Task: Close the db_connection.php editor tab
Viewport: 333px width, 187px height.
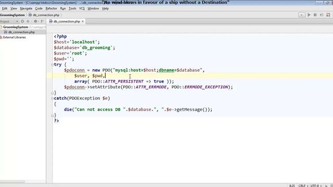Action: pyautogui.click(x=83, y=21)
